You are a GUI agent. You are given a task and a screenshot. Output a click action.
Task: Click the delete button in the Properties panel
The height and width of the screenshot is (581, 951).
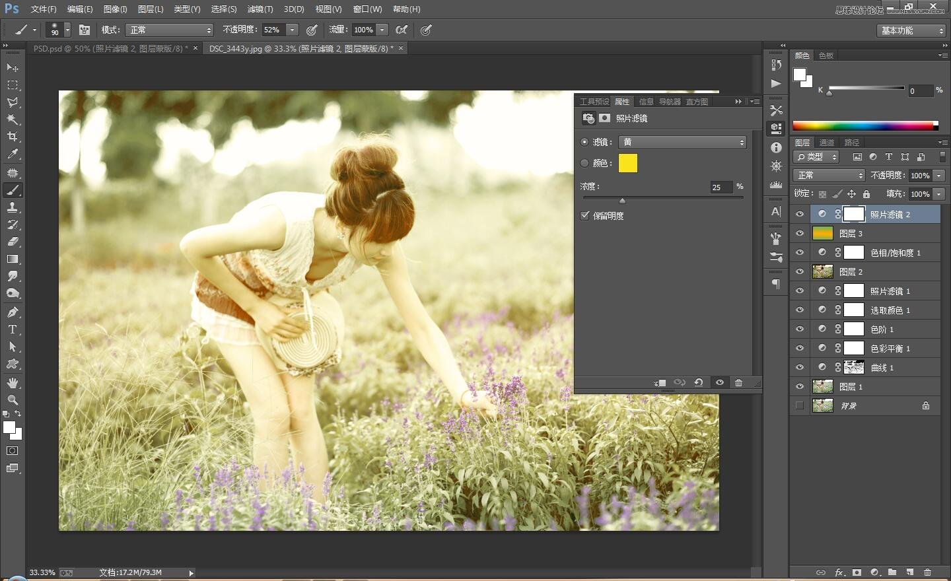(738, 382)
